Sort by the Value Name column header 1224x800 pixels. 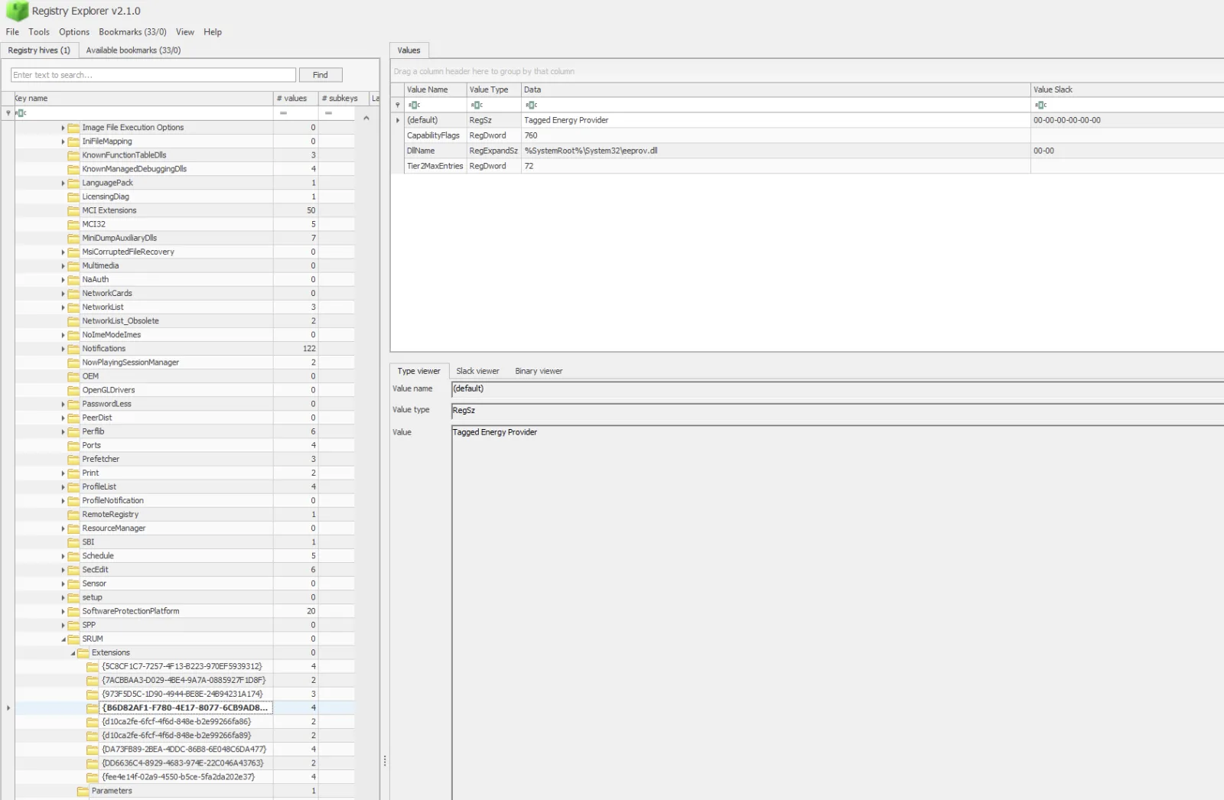point(435,89)
